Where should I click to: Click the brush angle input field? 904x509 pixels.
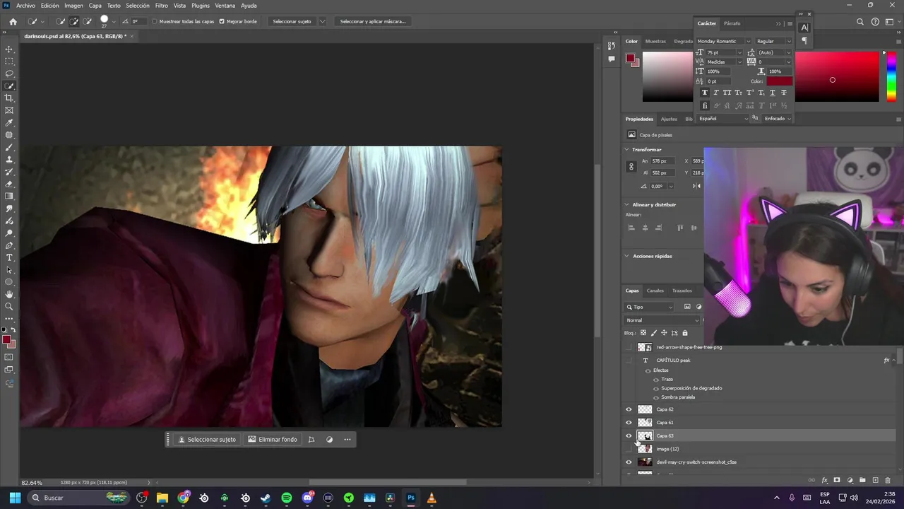[136, 22]
